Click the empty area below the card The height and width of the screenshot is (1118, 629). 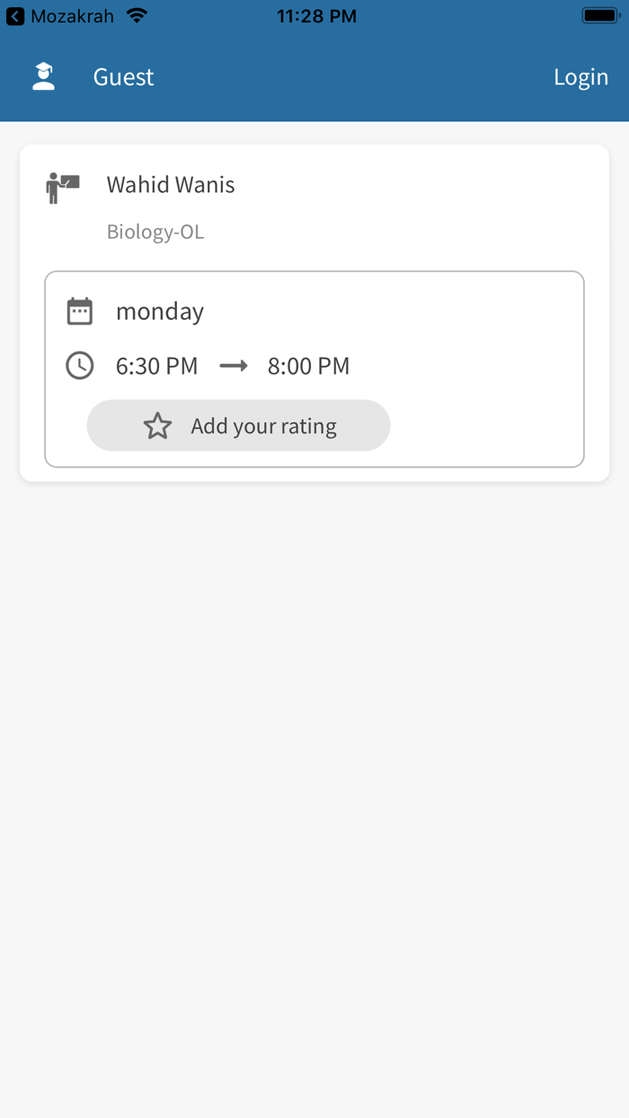click(314, 764)
